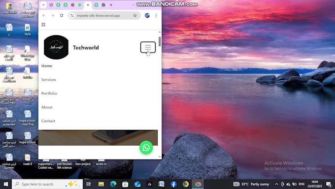This screenshot has height=189, width=335.
Task: Click the scrollbar up arrow
Action: (x=160, y=32)
